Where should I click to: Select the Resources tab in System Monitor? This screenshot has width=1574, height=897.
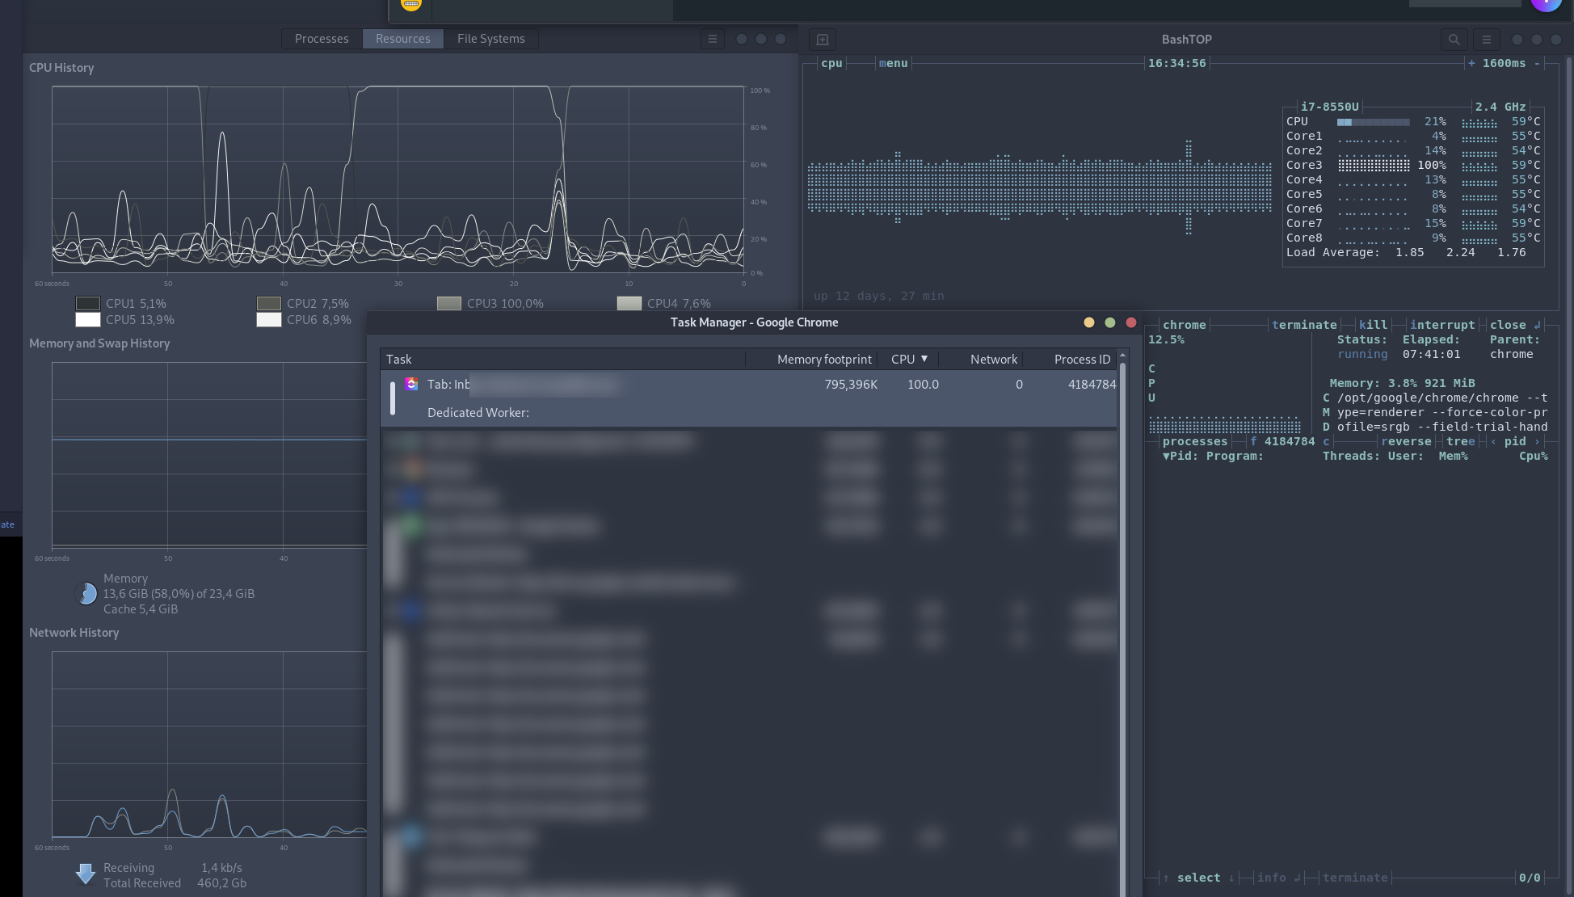point(402,39)
